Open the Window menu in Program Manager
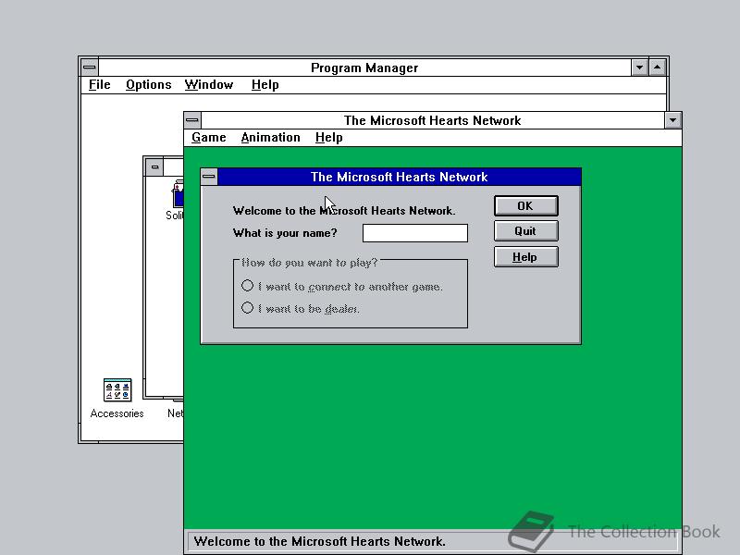Viewport: 740px width, 555px height. tap(209, 85)
